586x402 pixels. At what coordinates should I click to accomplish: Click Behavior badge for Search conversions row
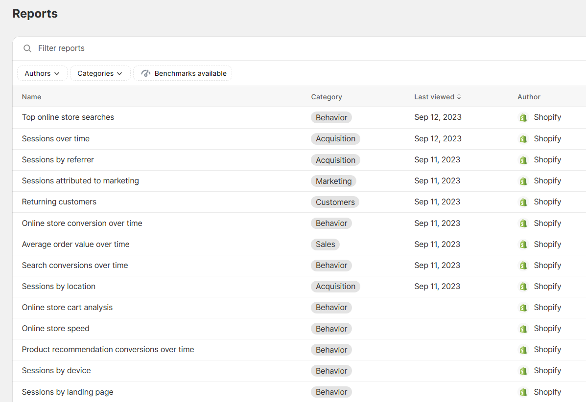331,266
